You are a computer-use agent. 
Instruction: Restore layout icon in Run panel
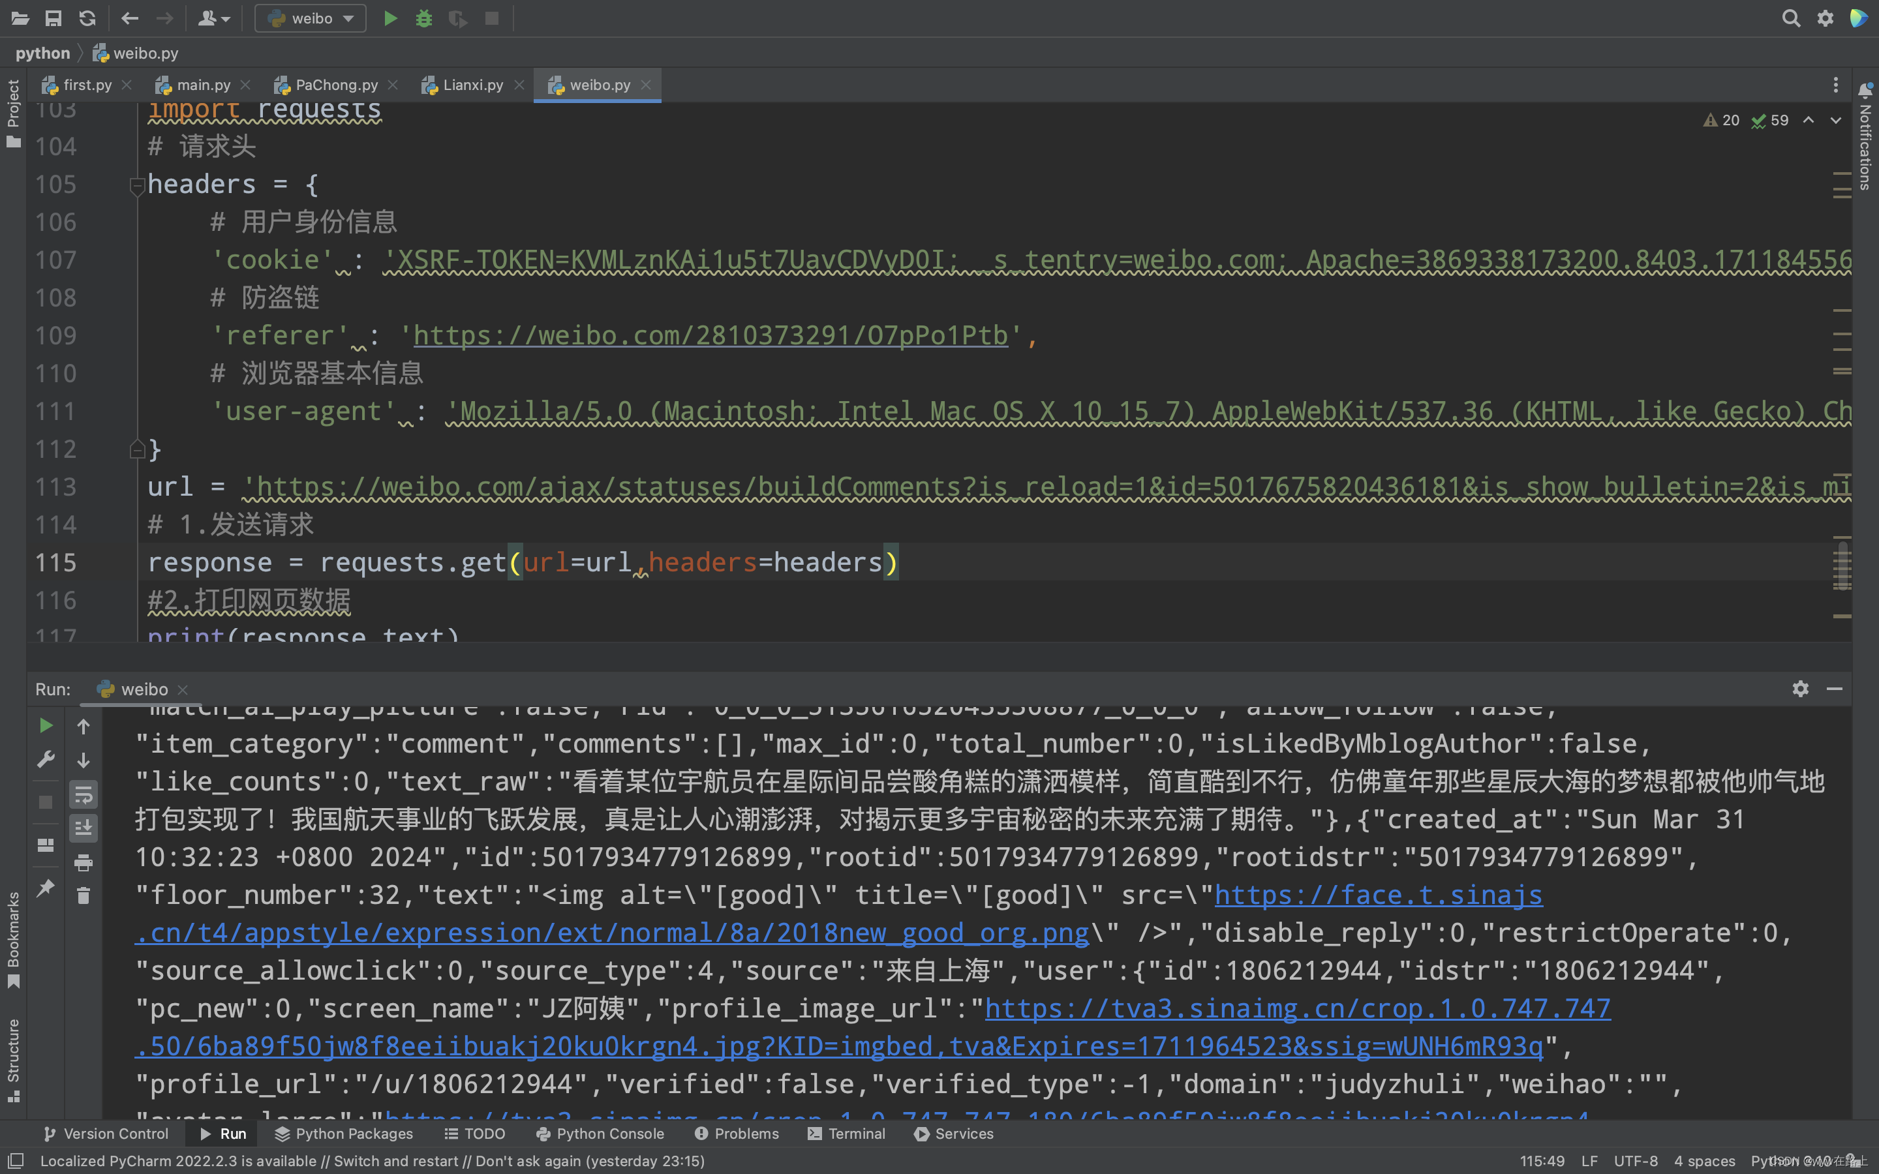[x=46, y=845]
